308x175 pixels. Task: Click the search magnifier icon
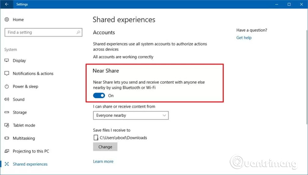78,32
